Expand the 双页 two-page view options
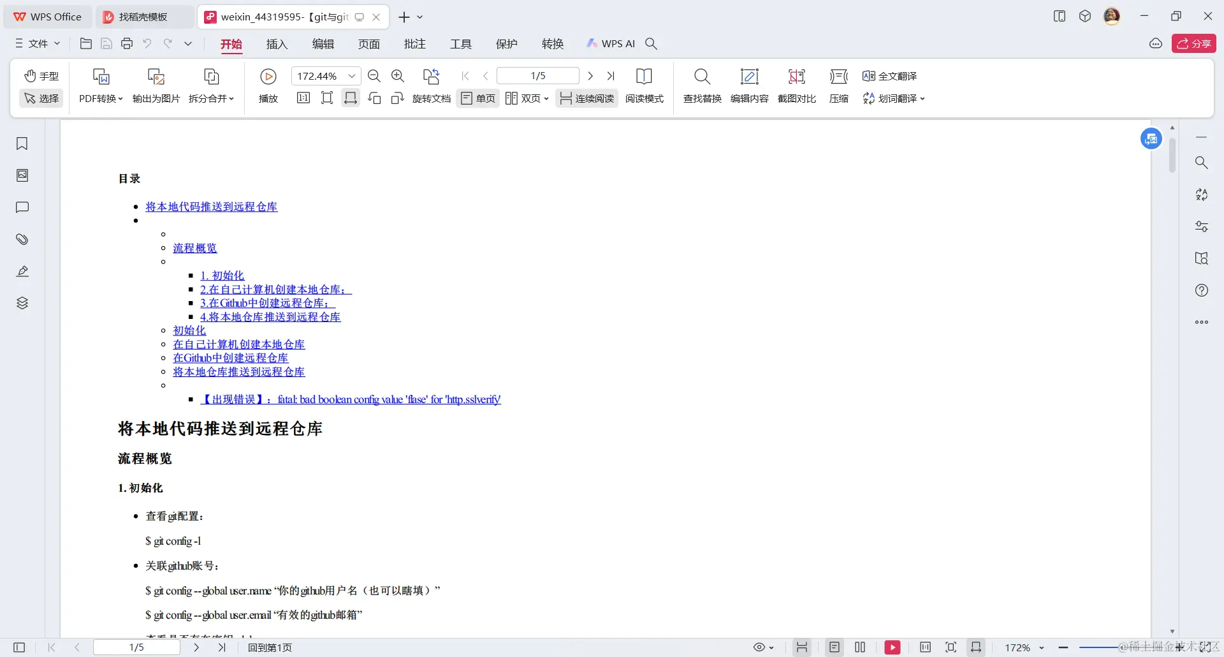This screenshot has height=657, width=1224. pyautogui.click(x=547, y=98)
